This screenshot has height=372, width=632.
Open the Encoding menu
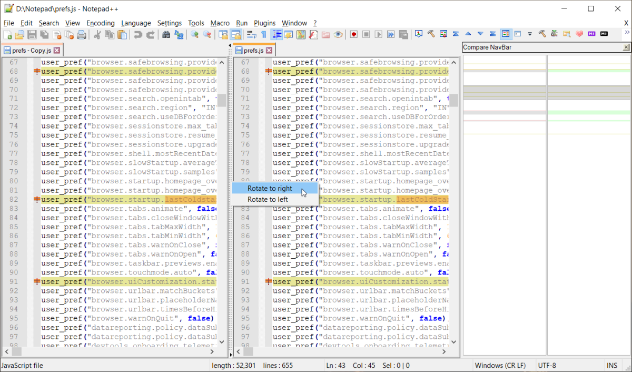(101, 23)
